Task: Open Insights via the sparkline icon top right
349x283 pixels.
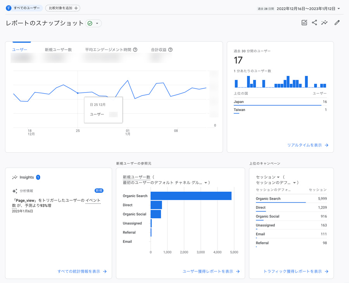Action: point(325,23)
